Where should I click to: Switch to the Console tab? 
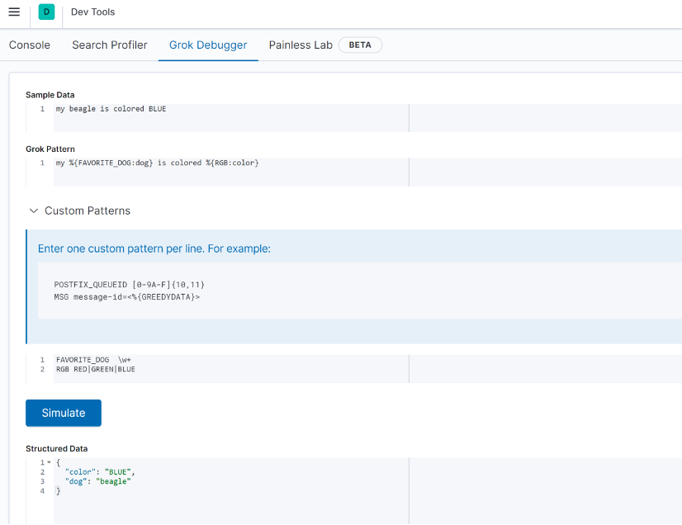point(30,45)
